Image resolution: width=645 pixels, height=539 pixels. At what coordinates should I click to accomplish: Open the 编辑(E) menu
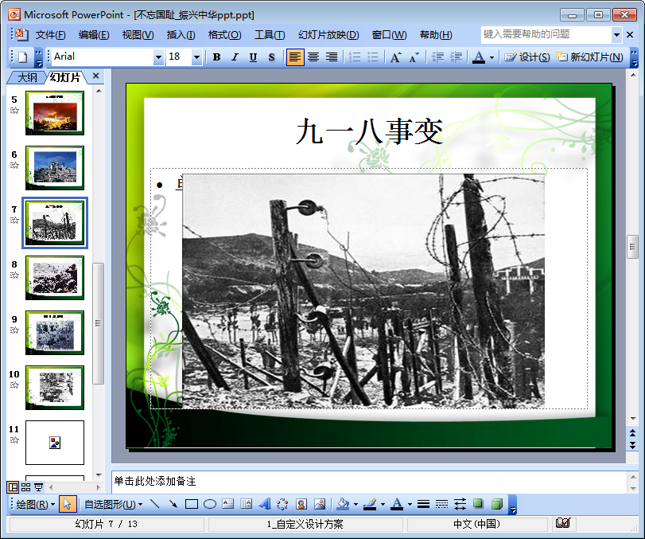pos(94,35)
